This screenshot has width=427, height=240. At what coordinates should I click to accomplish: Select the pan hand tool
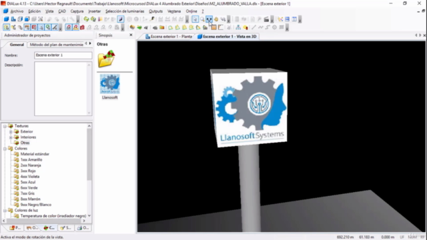[x=216, y=19]
